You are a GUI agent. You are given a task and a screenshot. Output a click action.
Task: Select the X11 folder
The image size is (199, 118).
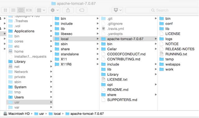64,59
